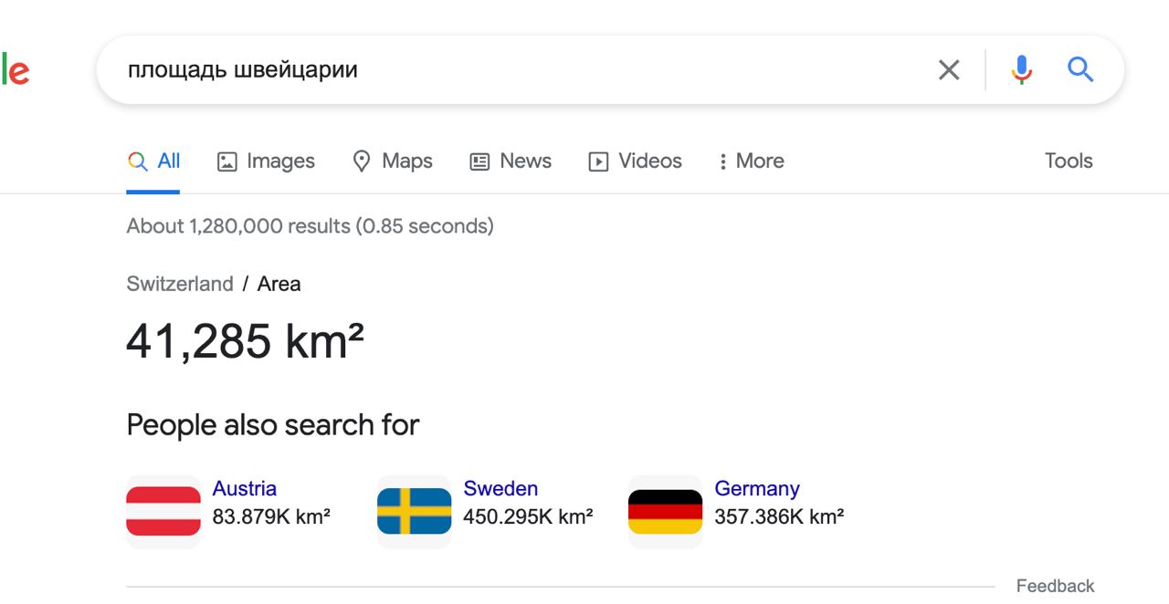
Task: Start voice search with microphone icon
Action: point(1021,69)
